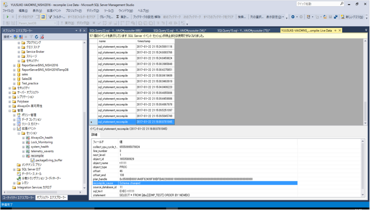Open the 表示設定 dropdown
Viewport: 370px width, 210px height.
tap(275, 17)
